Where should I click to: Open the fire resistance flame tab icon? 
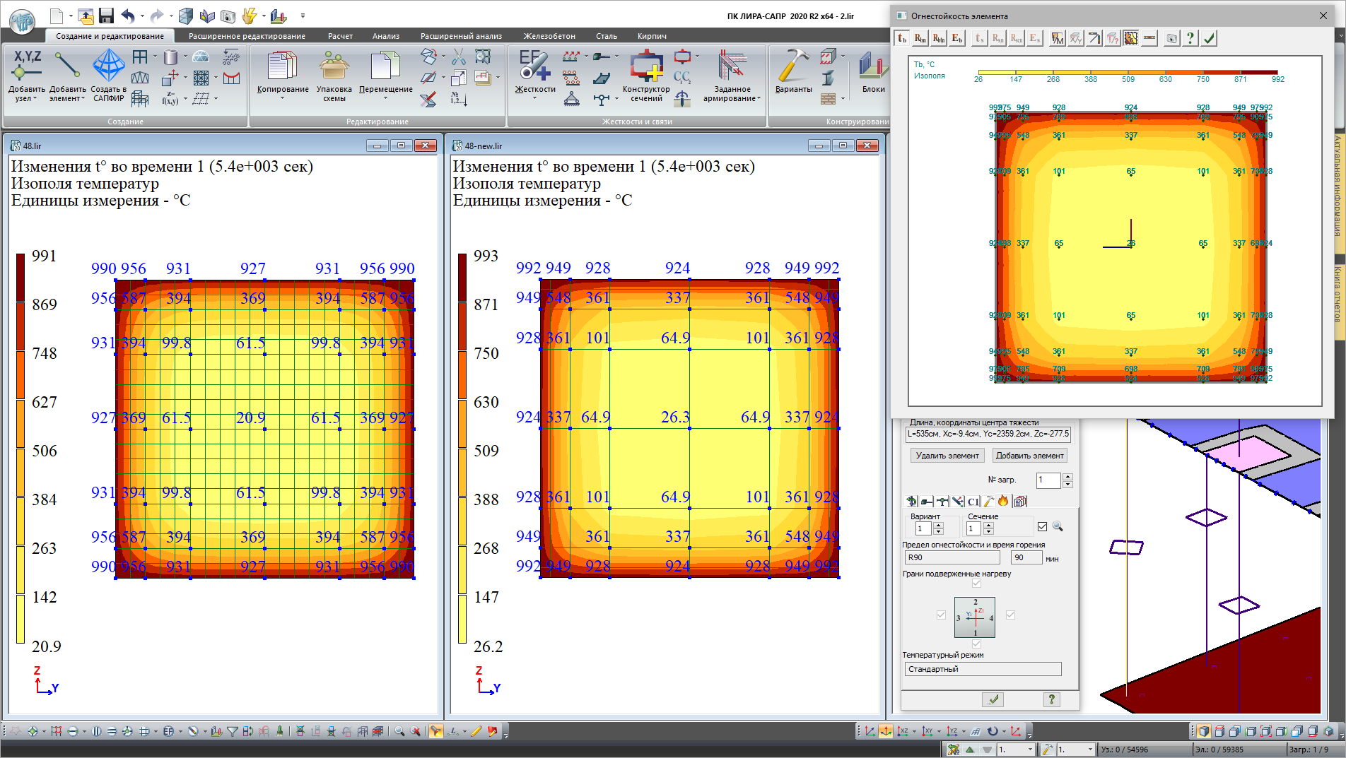click(x=1002, y=501)
